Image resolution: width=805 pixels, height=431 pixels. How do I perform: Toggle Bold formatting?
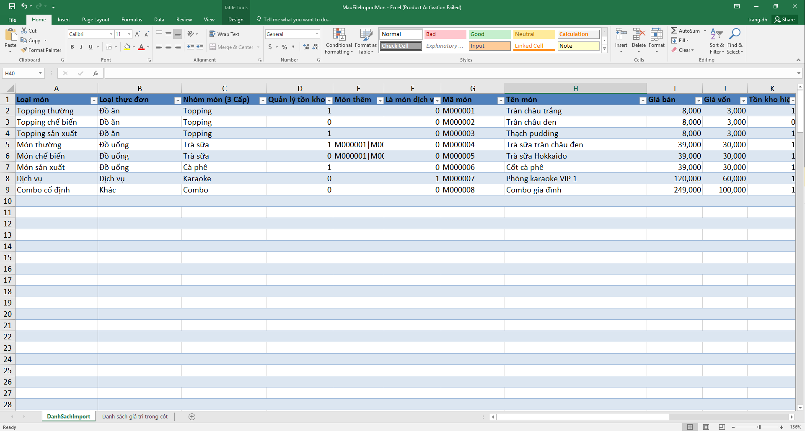click(x=72, y=47)
